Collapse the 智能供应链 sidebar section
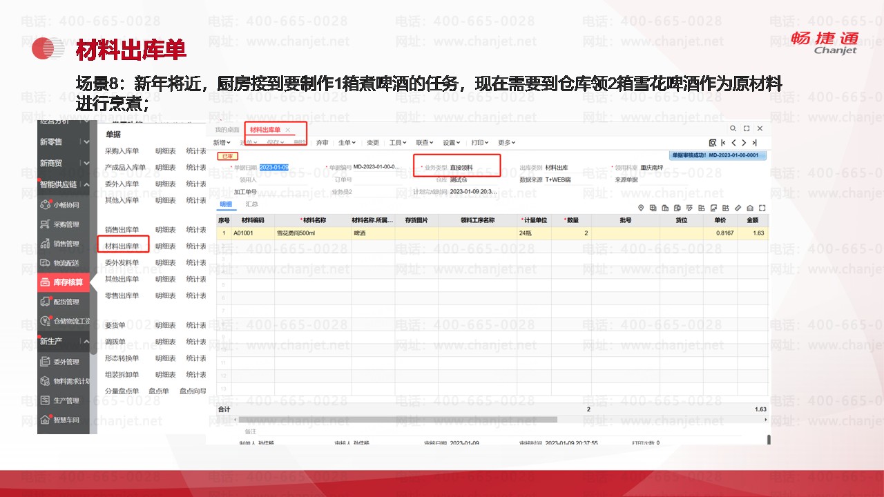The width and height of the screenshot is (884, 497). tap(86, 185)
